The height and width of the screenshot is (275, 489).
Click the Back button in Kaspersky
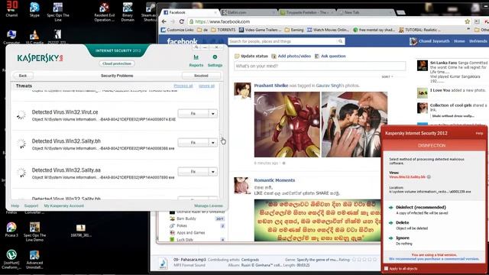23,76
